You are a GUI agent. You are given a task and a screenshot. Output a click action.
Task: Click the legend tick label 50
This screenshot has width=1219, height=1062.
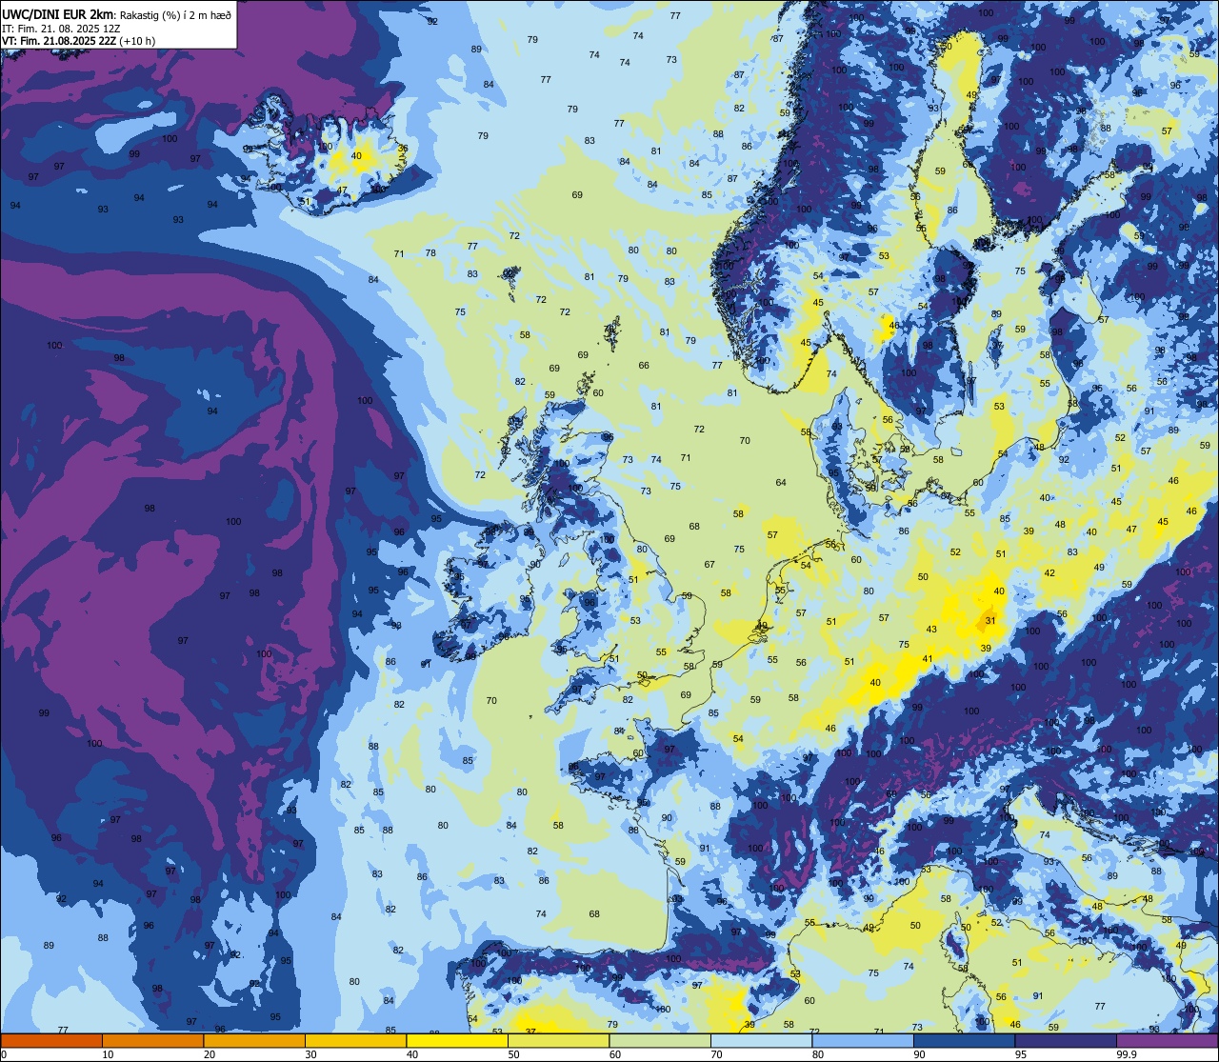point(513,1054)
